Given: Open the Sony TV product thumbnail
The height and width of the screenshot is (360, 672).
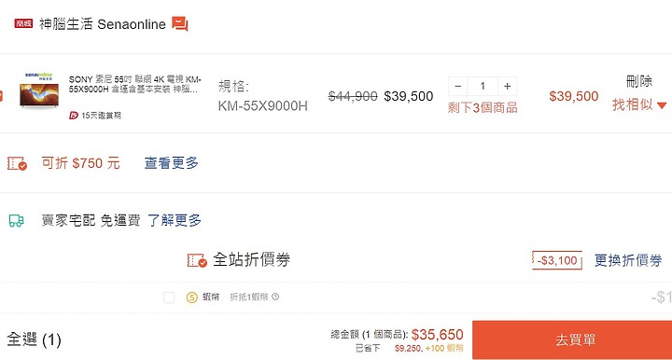Looking at the screenshot, I should [38, 90].
